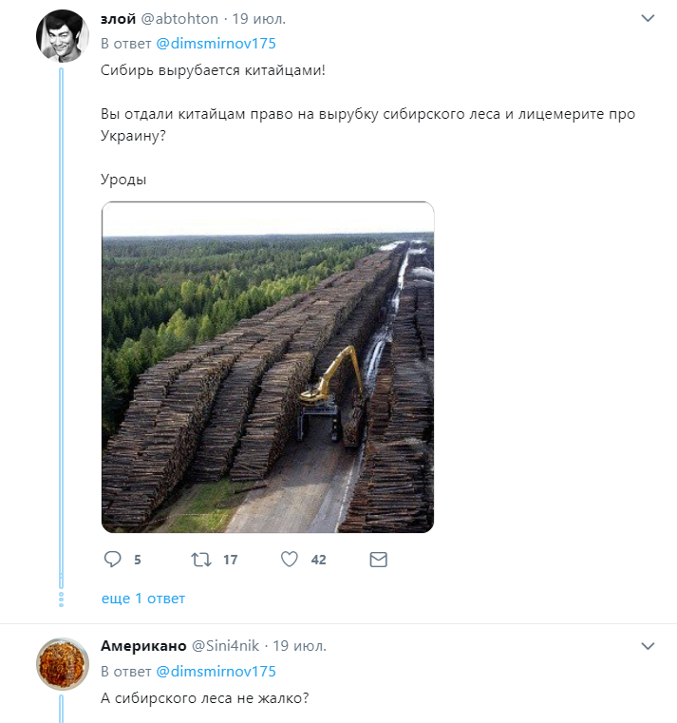Open the 19 июл. timestamp of the Американо tweet
The width and height of the screenshot is (677, 723).
pos(299,646)
